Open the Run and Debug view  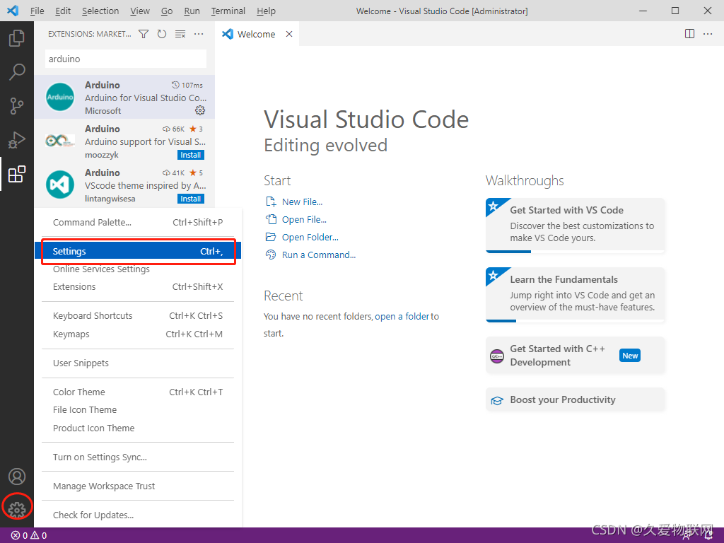(x=17, y=140)
